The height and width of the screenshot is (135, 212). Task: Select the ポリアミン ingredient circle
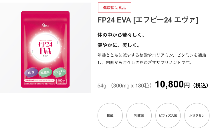point(197,115)
